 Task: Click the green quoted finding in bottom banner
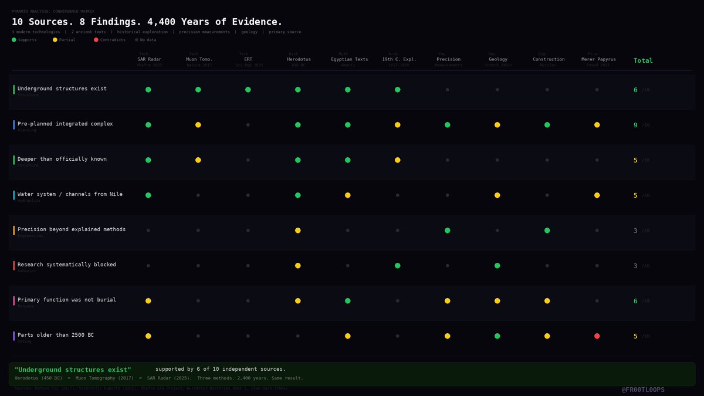click(x=73, y=370)
